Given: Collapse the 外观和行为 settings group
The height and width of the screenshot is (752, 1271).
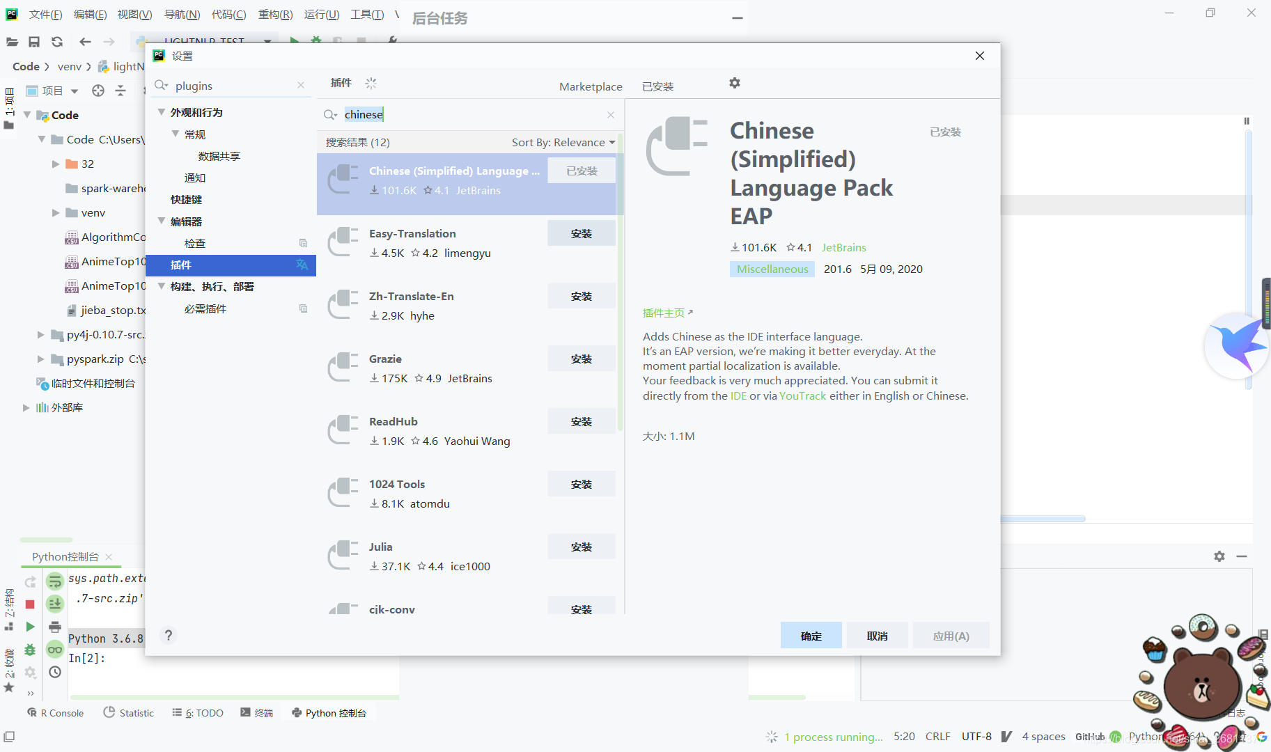Looking at the screenshot, I should pyautogui.click(x=162, y=112).
